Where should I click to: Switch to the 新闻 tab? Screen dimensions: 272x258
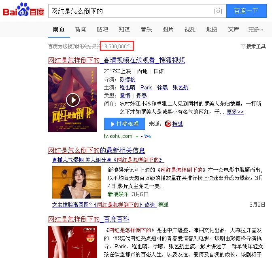pyautogui.click(x=81, y=30)
